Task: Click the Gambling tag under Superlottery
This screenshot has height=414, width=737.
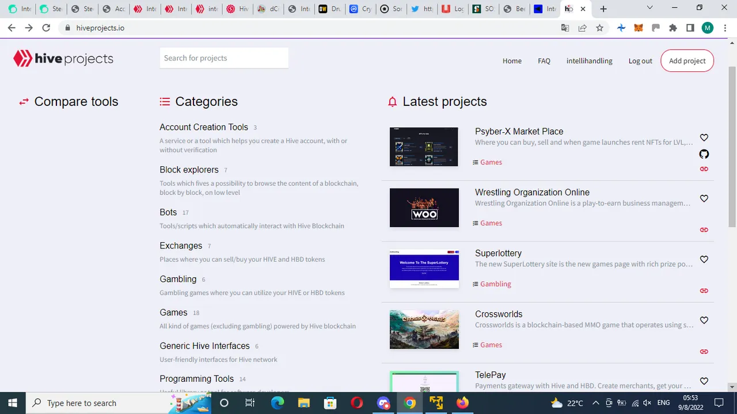Action: click(496, 284)
